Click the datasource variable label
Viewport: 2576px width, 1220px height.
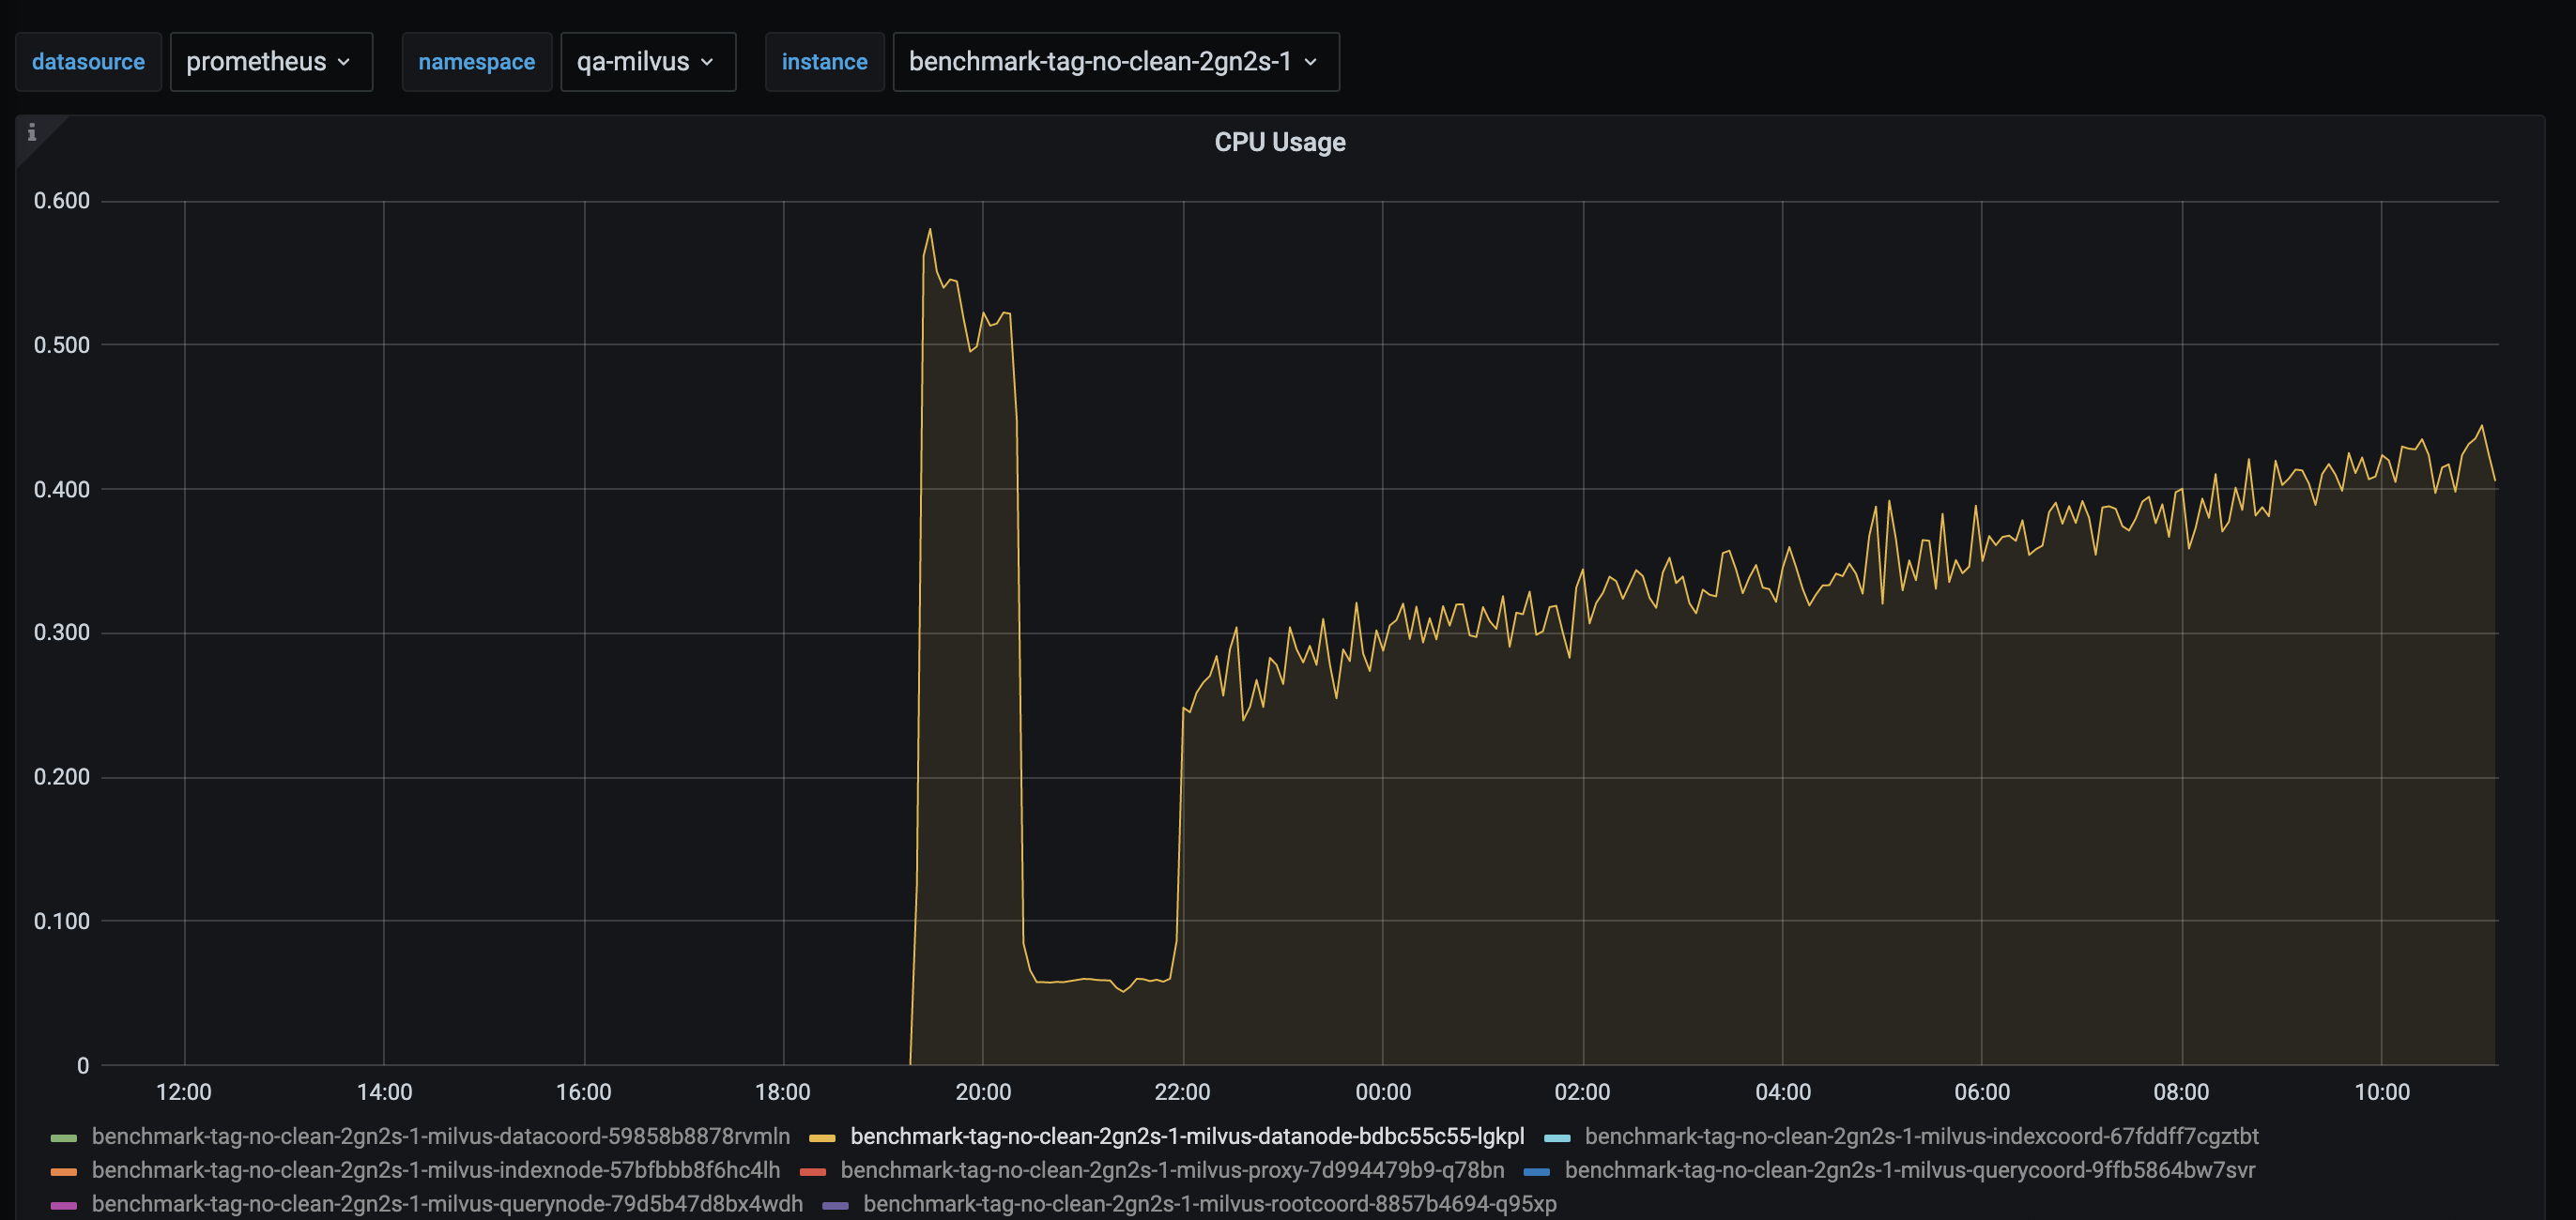tap(88, 61)
